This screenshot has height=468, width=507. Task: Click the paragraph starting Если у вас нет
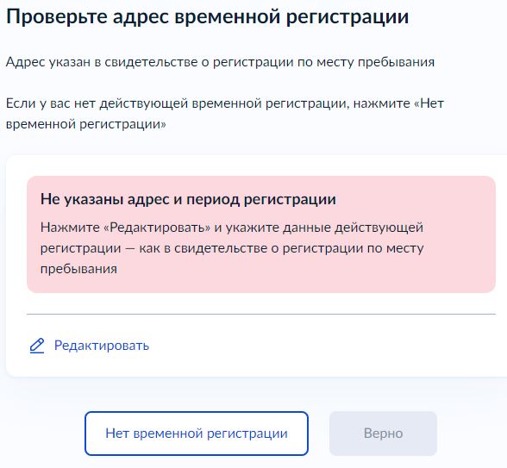pyautogui.click(x=225, y=114)
